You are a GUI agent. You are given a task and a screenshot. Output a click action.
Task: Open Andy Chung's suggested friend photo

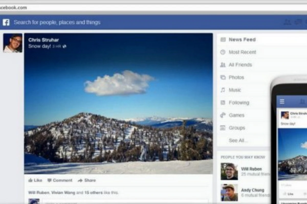pyautogui.click(x=229, y=193)
